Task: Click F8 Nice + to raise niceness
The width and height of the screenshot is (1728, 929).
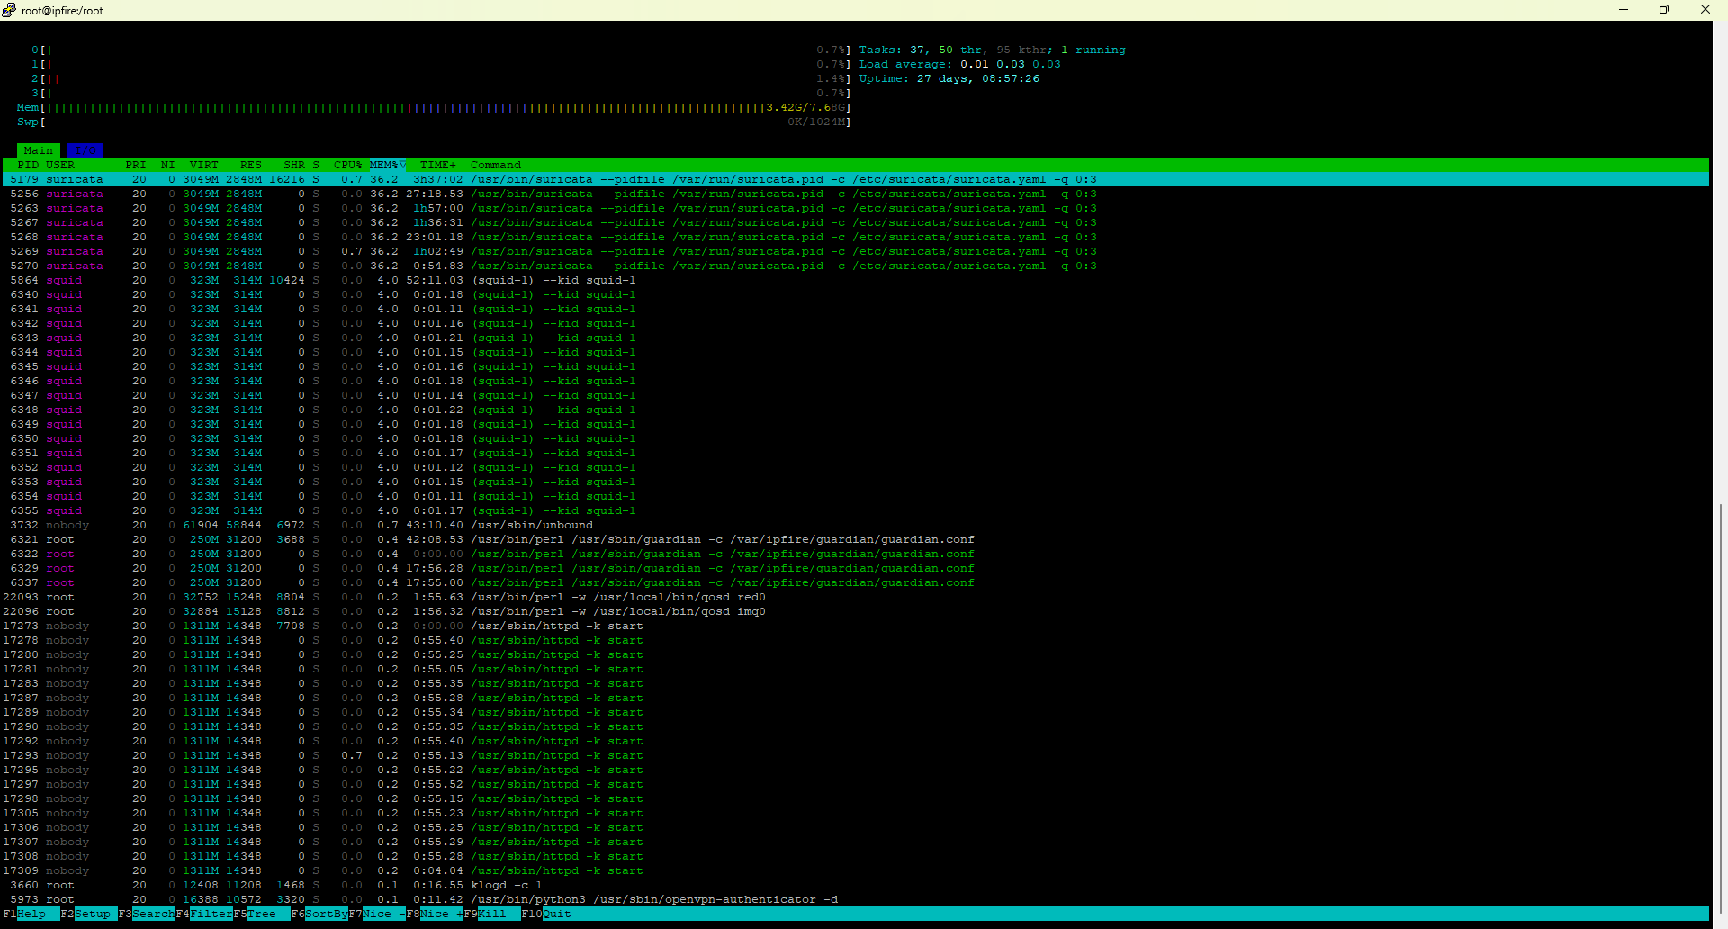Action: 435,914
